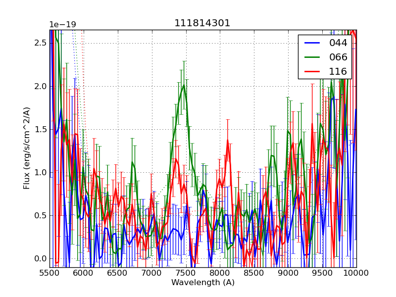Click the 6500 x-axis tick label
Viewport: 396px width, 297px height.
(x=118, y=273)
